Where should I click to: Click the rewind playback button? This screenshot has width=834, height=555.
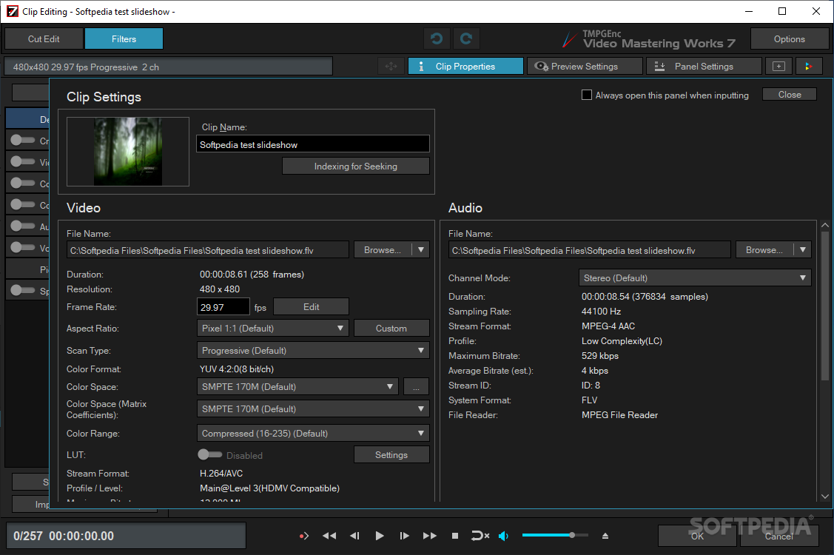(329, 536)
